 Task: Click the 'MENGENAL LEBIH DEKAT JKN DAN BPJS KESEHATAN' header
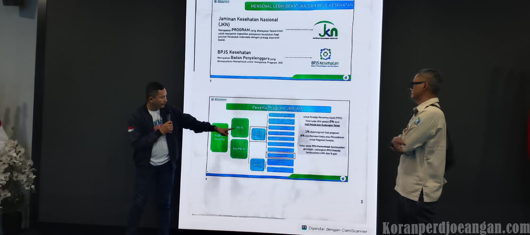tap(300, 6)
